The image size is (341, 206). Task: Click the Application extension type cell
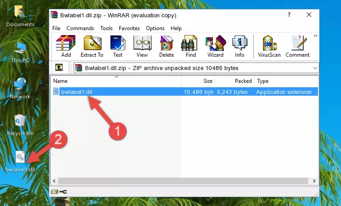click(x=284, y=92)
